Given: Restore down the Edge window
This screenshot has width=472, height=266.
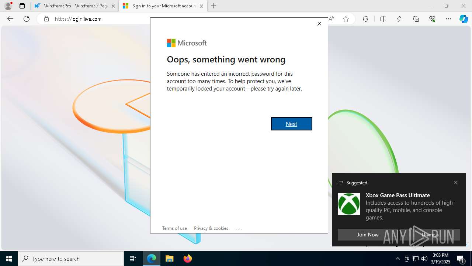Looking at the screenshot, I should 447,6.
